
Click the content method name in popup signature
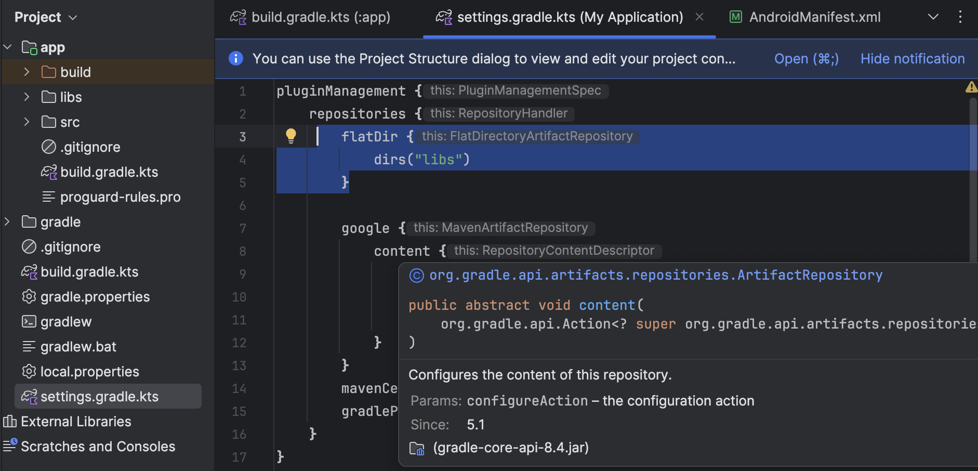607,305
